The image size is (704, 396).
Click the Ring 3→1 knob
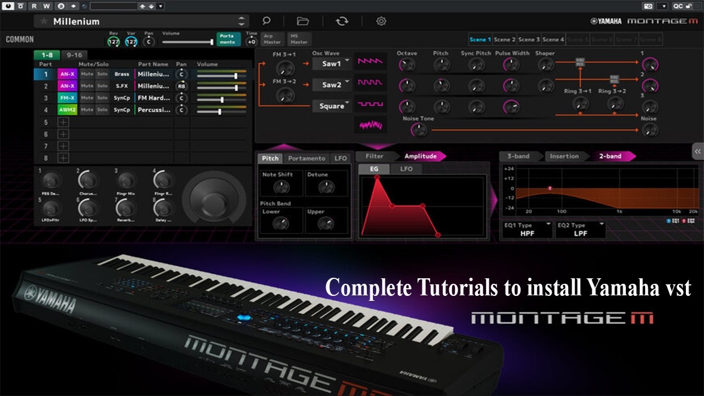(580, 103)
